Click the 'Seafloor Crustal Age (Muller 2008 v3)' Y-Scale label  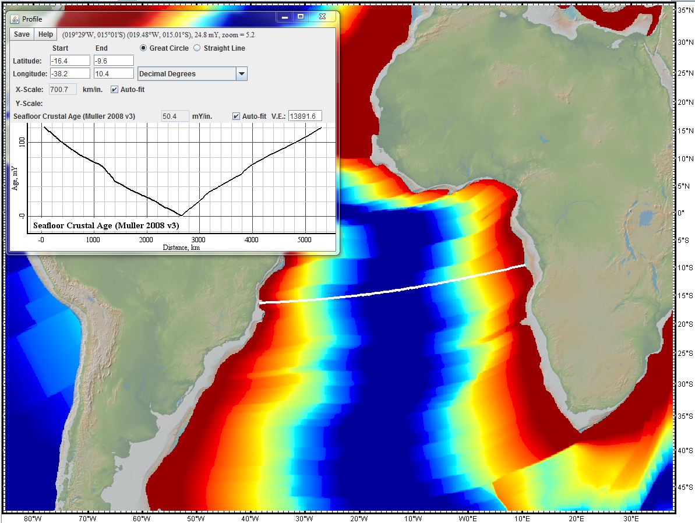coord(74,116)
